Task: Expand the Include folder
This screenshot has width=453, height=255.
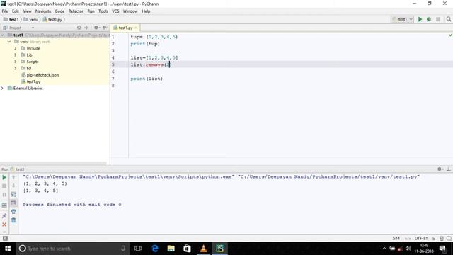Action: tap(16, 48)
